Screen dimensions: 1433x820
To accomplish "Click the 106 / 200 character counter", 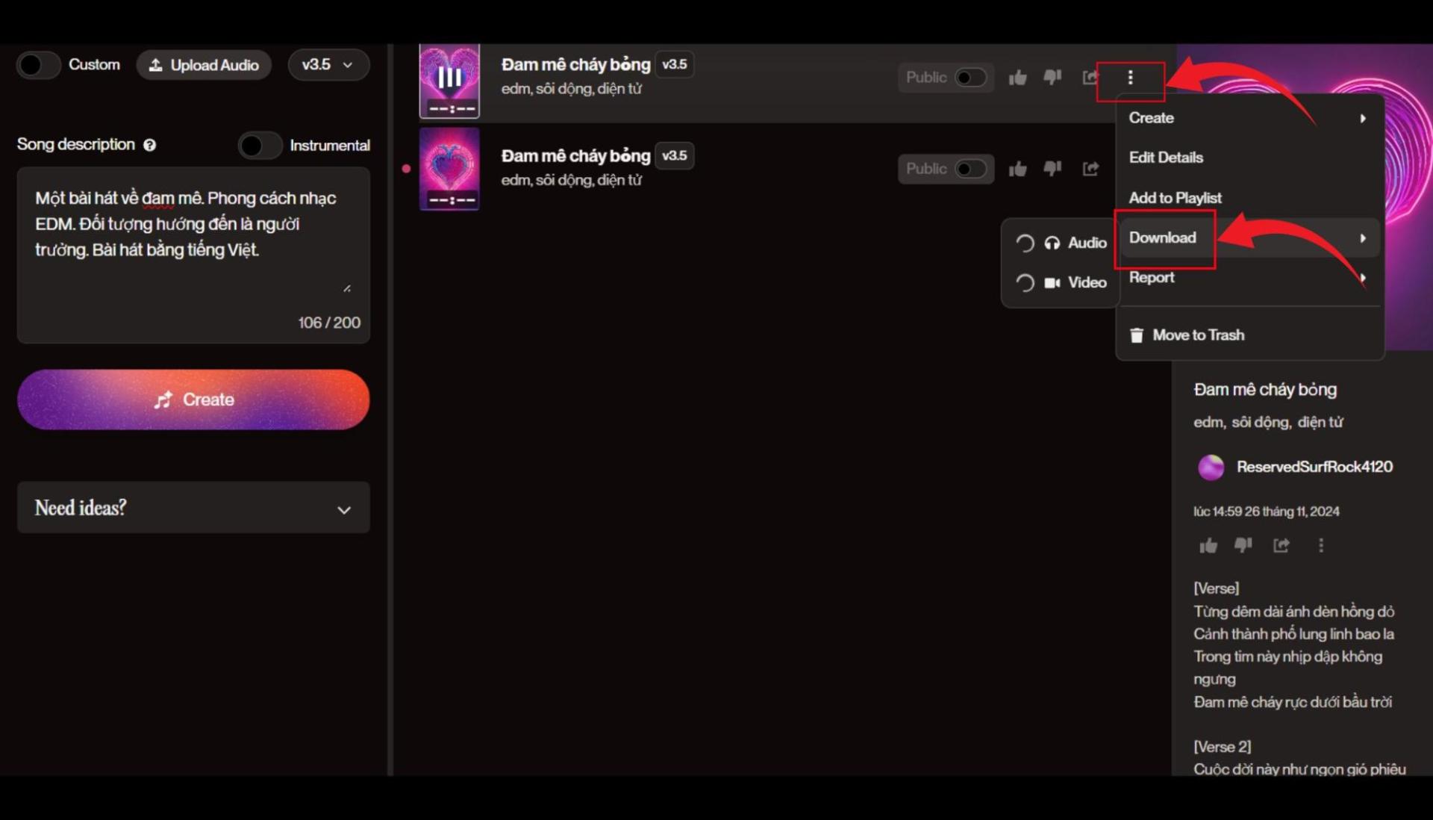I will pos(329,323).
